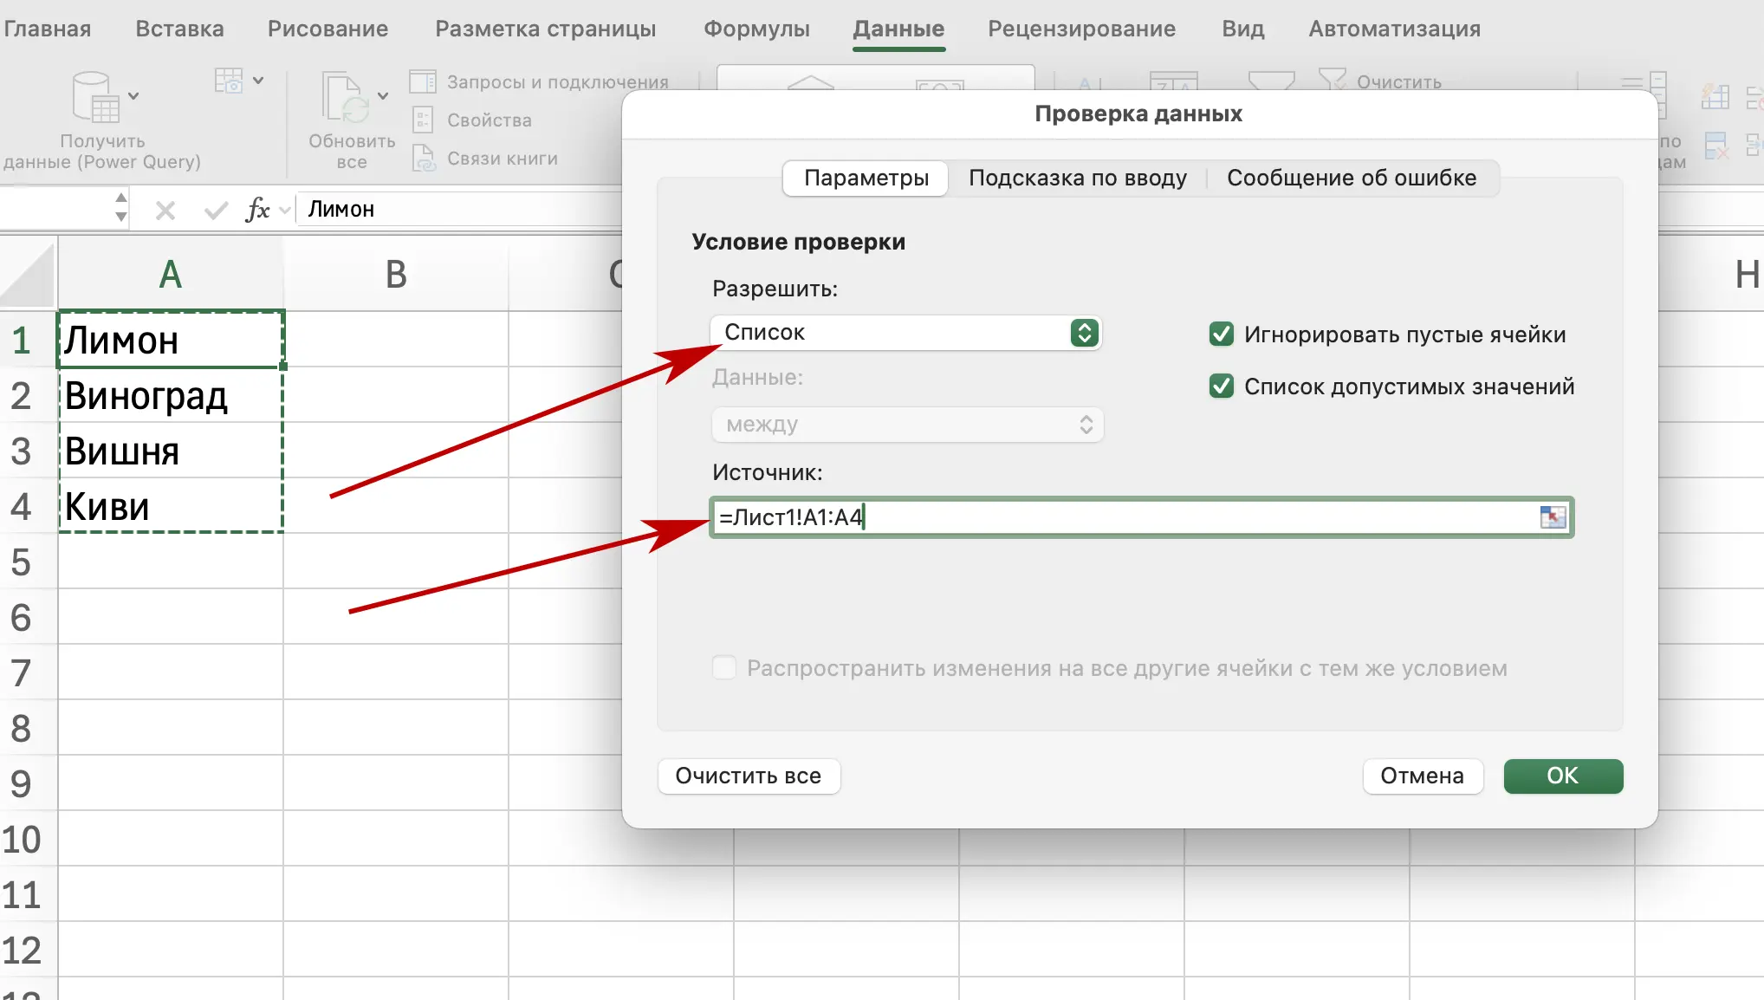Click the fx insert function icon
Screen dimensions: 1764x1000
(x=257, y=210)
